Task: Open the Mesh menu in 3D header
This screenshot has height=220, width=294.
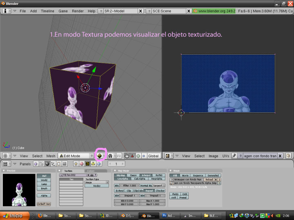Action: tap(51, 156)
